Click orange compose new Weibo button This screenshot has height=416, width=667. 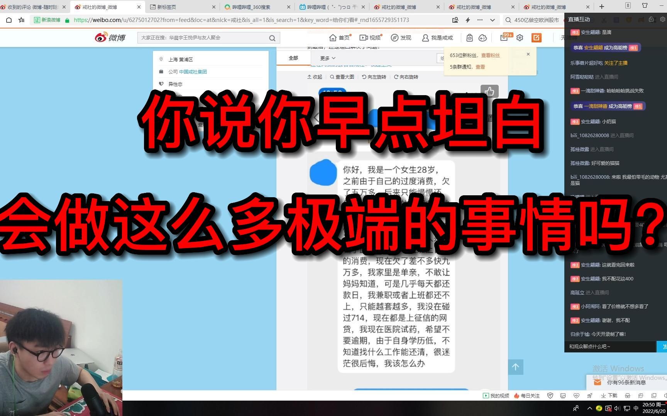(537, 37)
